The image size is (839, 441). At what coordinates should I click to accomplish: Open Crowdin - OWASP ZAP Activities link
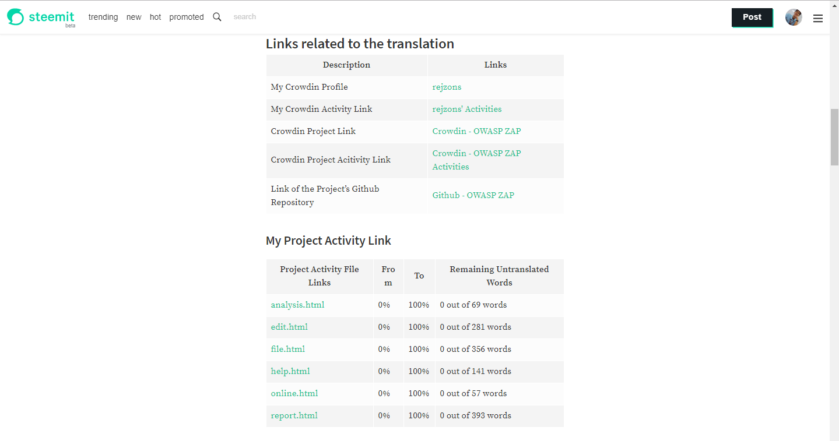476,160
